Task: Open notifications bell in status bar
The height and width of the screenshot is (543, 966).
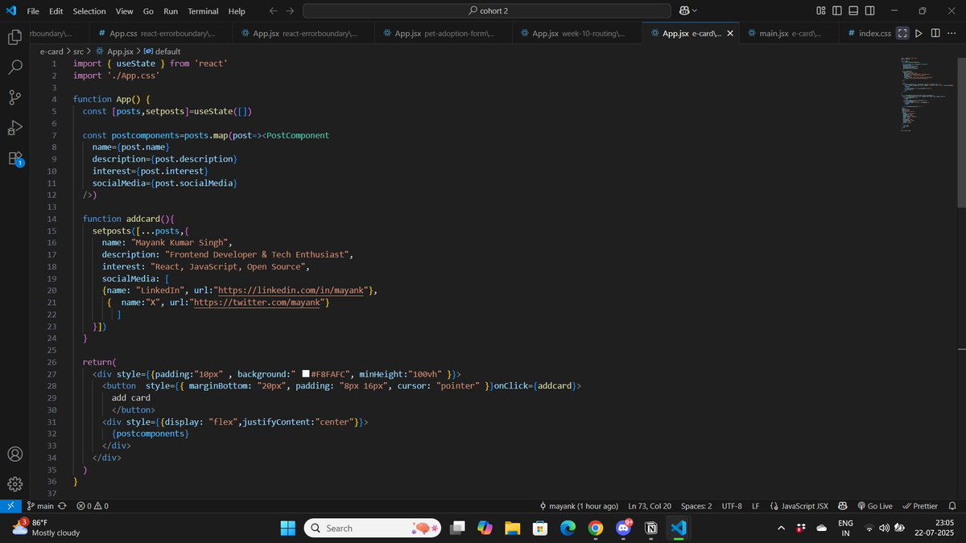Action: coord(952,506)
